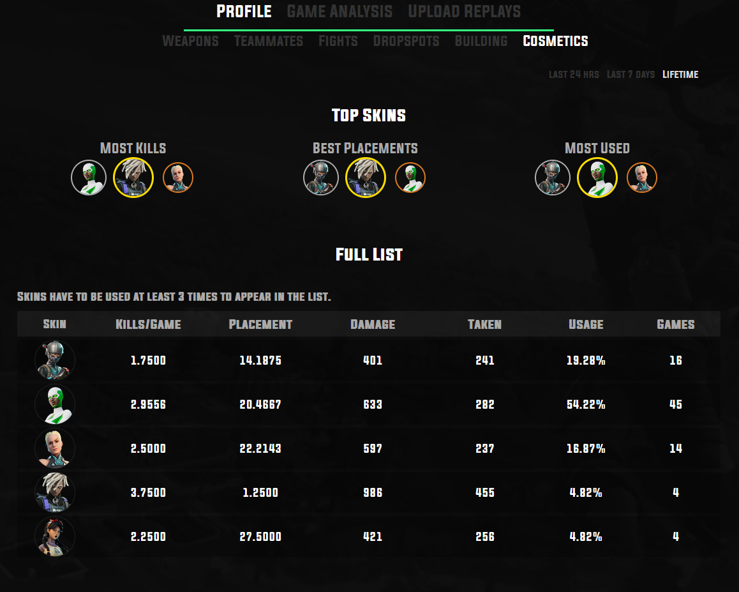Open the Teammates sub-tab
Image resolution: width=739 pixels, height=592 pixels.
269,41
